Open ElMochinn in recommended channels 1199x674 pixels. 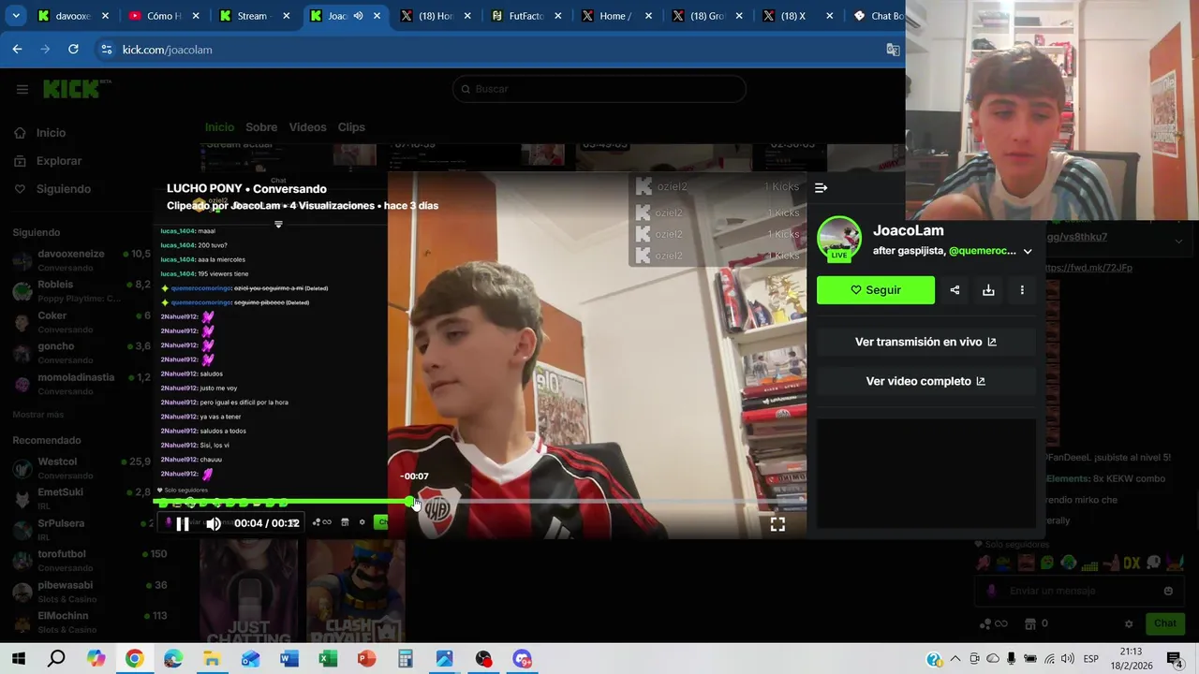coord(81,622)
